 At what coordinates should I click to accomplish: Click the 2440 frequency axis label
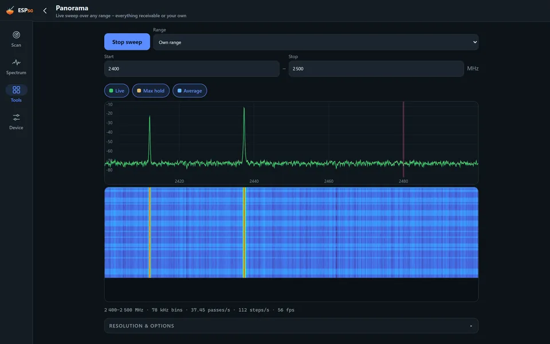[254, 181]
